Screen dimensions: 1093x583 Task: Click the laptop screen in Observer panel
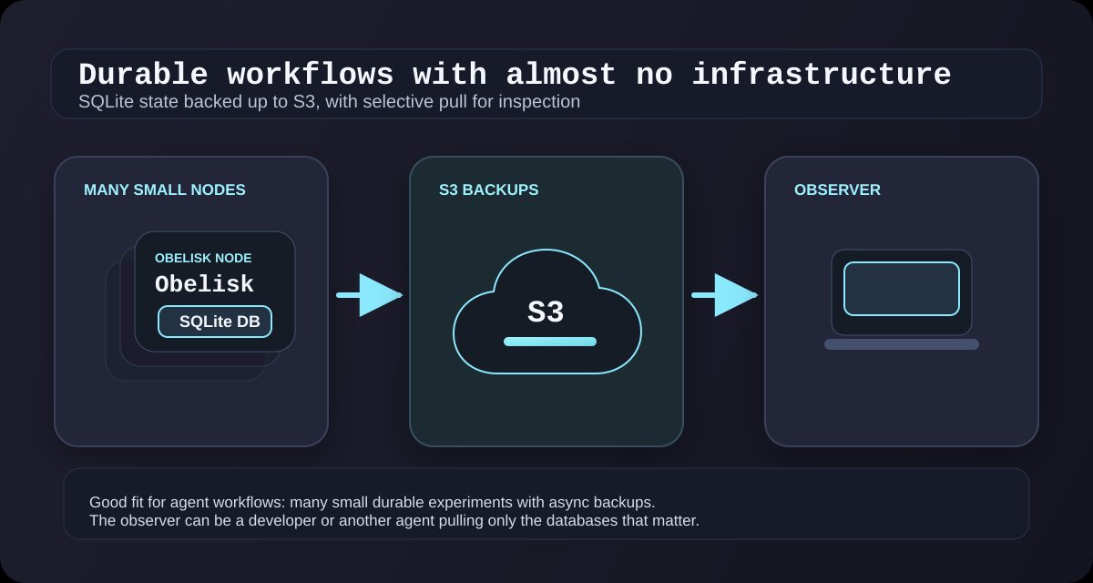pos(902,289)
